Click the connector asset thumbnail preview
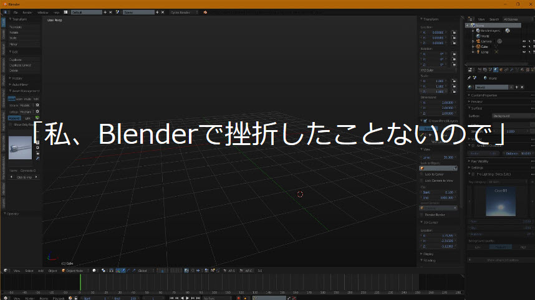Image resolution: width=535 pixels, height=300 pixels. pos(20,148)
